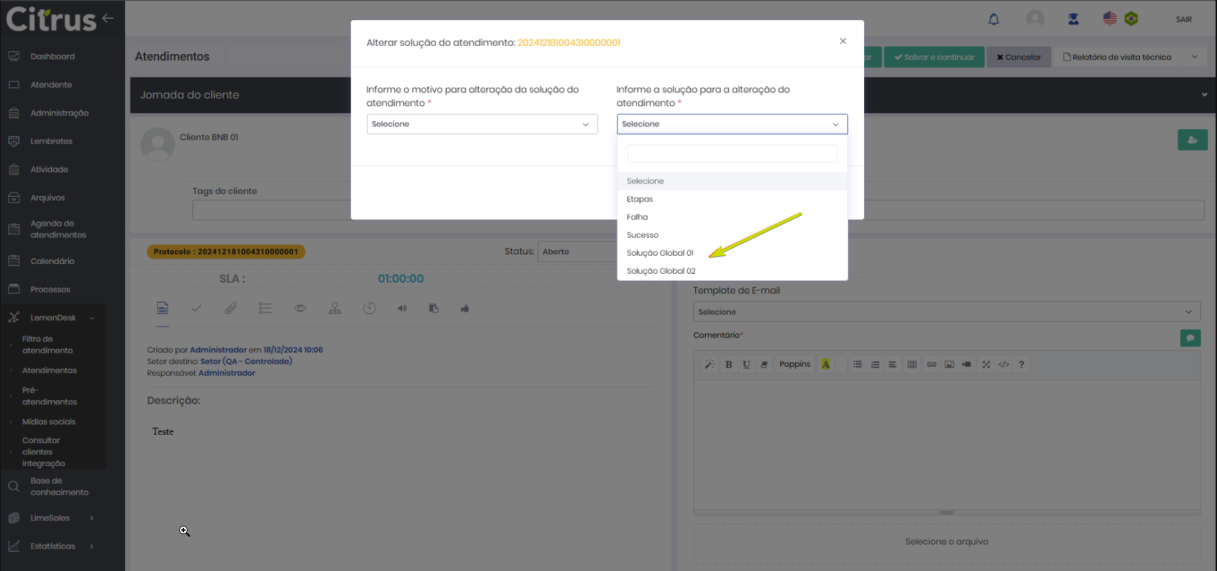Click the search field in solution dropdown

pyautogui.click(x=731, y=154)
